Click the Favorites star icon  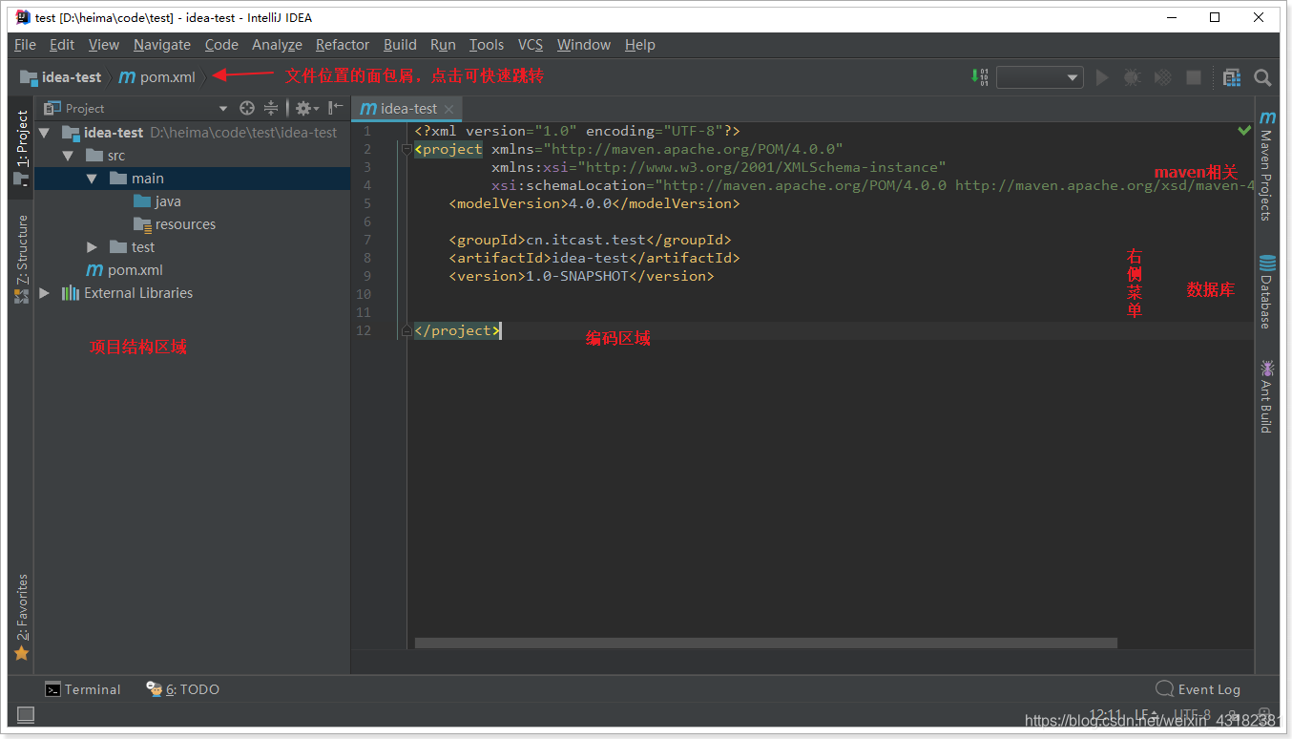(x=21, y=654)
